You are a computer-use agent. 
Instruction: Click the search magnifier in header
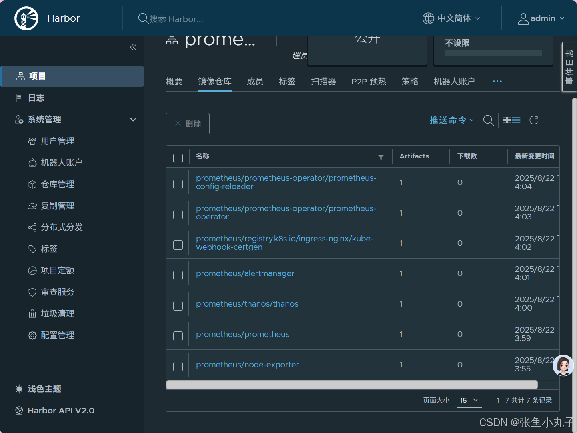click(143, 18)
